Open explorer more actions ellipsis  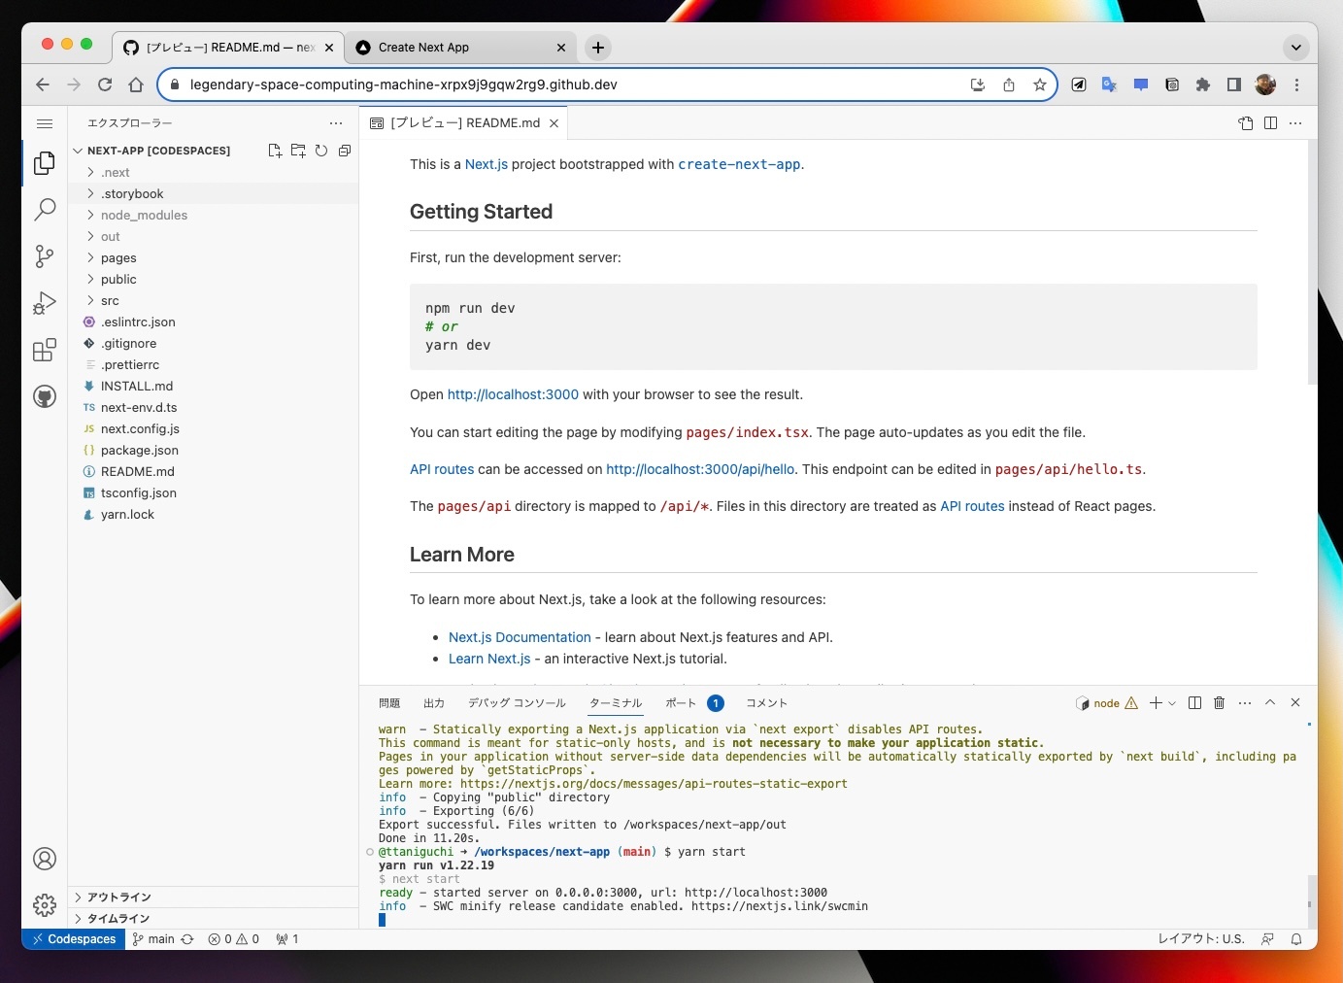[336, 123]
